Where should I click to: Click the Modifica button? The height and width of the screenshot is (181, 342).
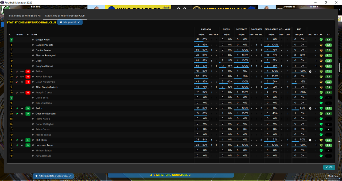(333, 176)
